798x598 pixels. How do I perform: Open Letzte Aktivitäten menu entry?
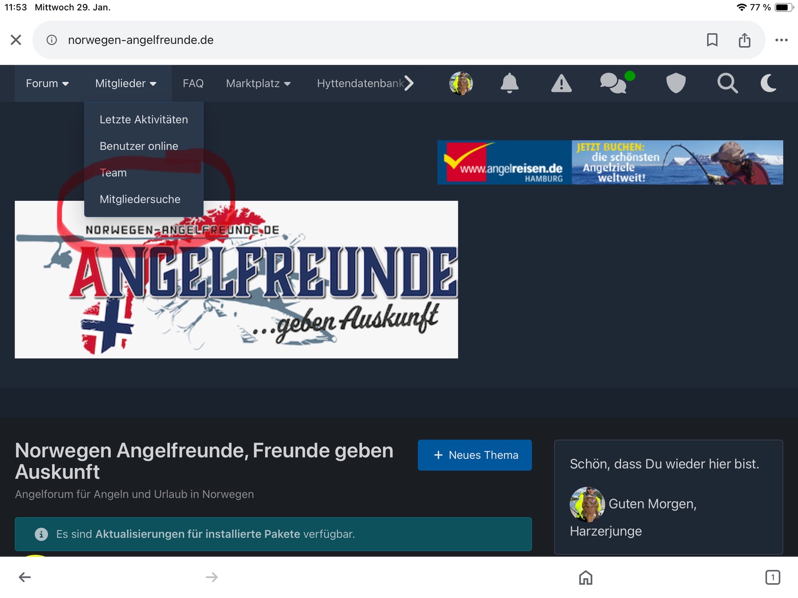coord(144,120)
